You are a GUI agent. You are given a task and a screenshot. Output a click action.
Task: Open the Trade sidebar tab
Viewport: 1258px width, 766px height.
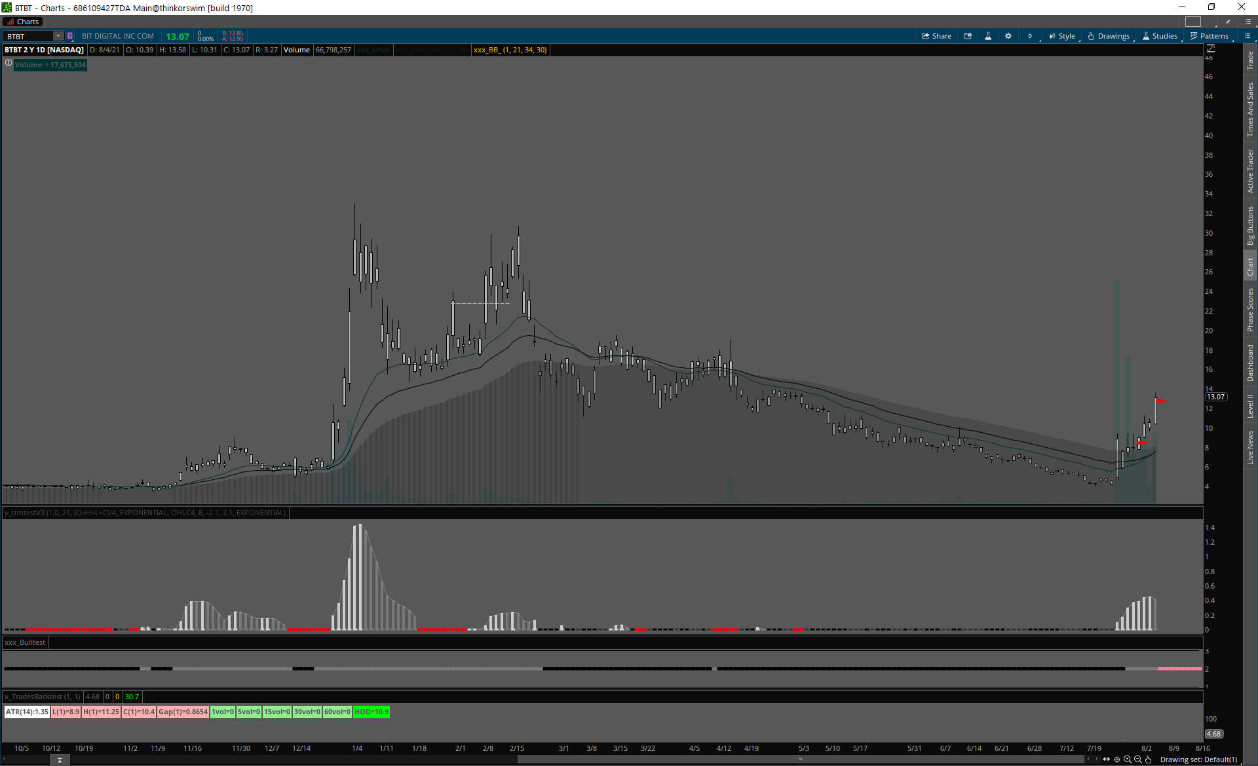(1250, 61)
